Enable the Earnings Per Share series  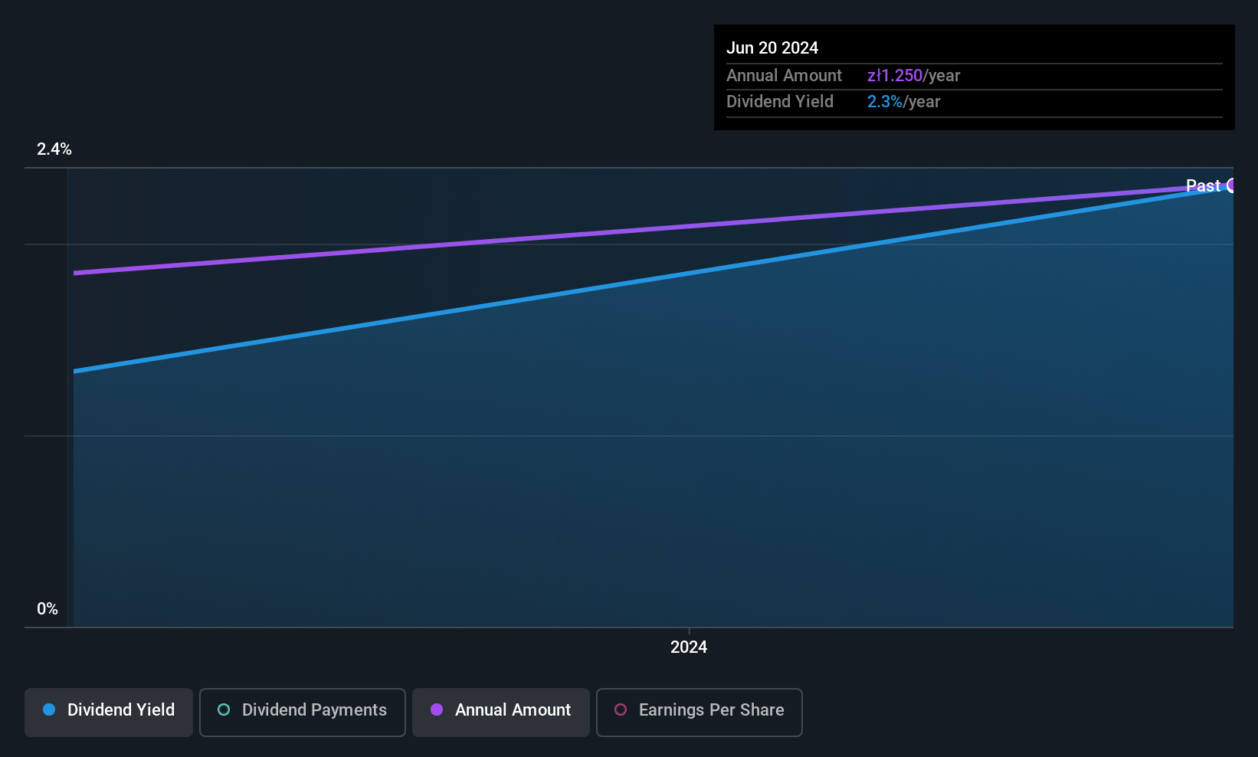[699, 713]
